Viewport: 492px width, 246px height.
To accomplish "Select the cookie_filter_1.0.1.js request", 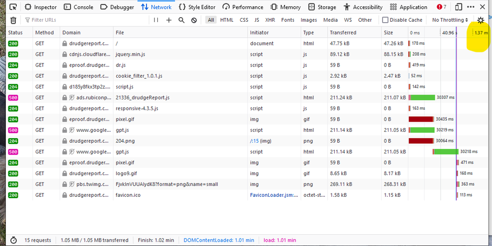I will click(247, 76).
